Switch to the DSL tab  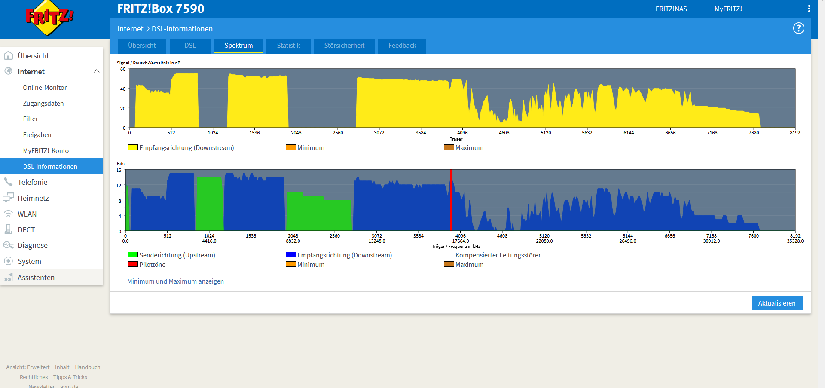[x=190, y=46]
